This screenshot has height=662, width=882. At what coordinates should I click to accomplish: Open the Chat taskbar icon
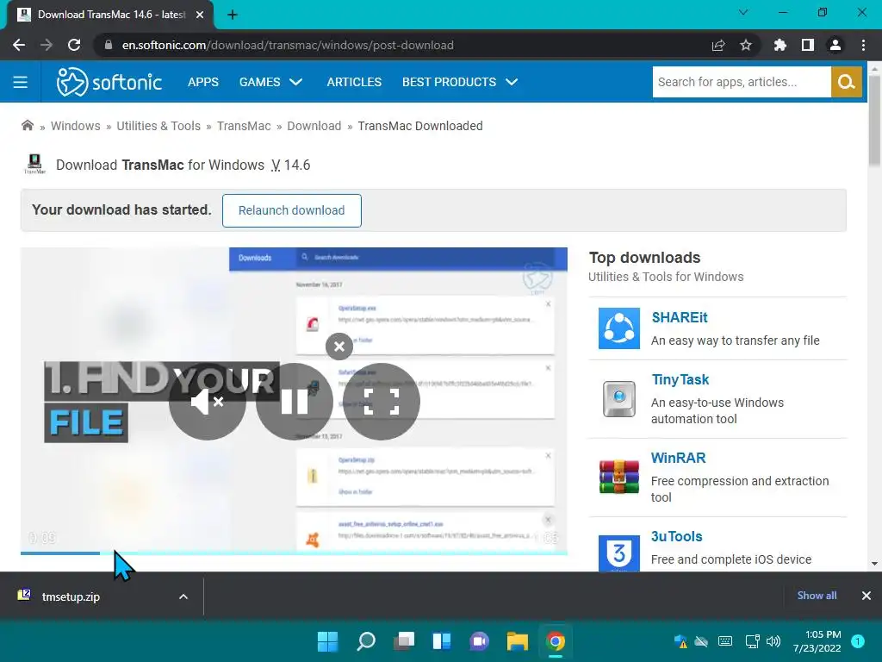(x=479, y=641)
